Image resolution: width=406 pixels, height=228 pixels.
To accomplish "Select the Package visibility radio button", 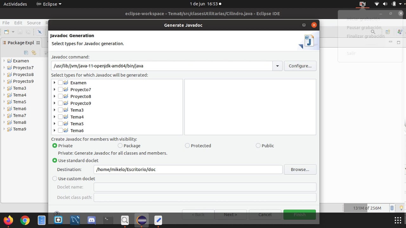I will [x=120, y=146].
